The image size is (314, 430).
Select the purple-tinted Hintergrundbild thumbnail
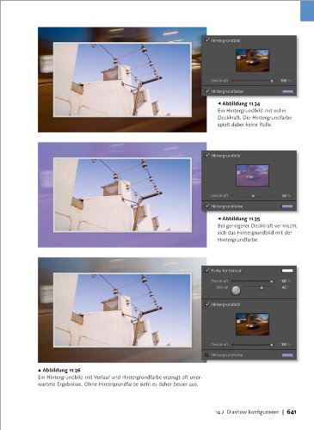click(x=252, y=175)
